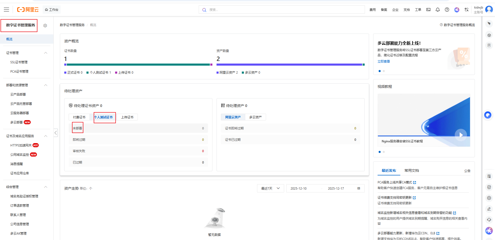This screenshot has width=495, height=240.
Task: Open the 公告 link
Action: 467,171
